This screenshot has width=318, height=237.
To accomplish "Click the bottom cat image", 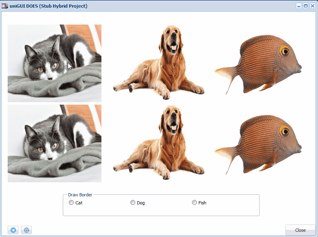I will (55, 143).
